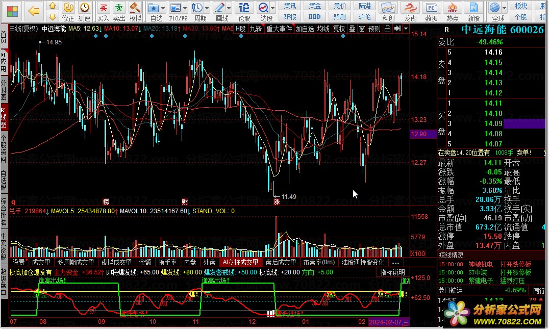Click the 财 event marker on chart
Screen dimensions: 550x330
pos(185,202)
